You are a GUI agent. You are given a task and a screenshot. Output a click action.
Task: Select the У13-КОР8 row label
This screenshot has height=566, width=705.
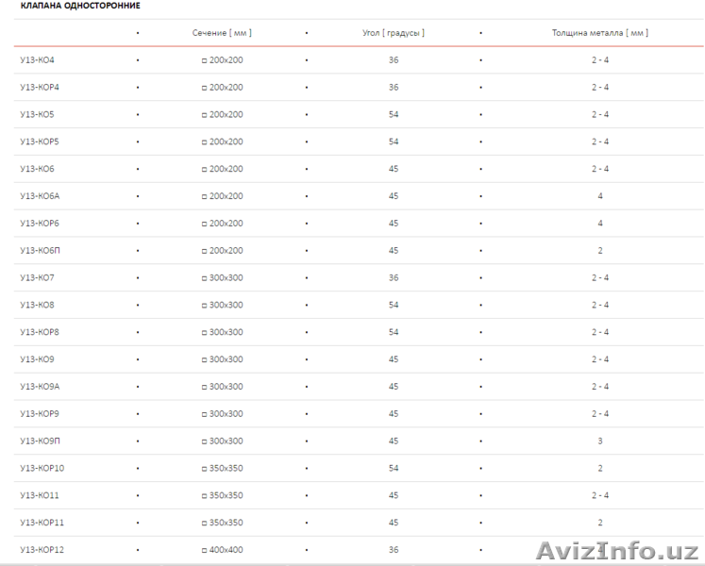40,333
